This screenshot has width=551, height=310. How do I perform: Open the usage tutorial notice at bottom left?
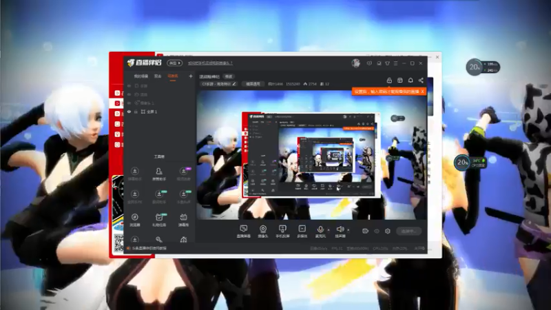click(x=147, y=248)
